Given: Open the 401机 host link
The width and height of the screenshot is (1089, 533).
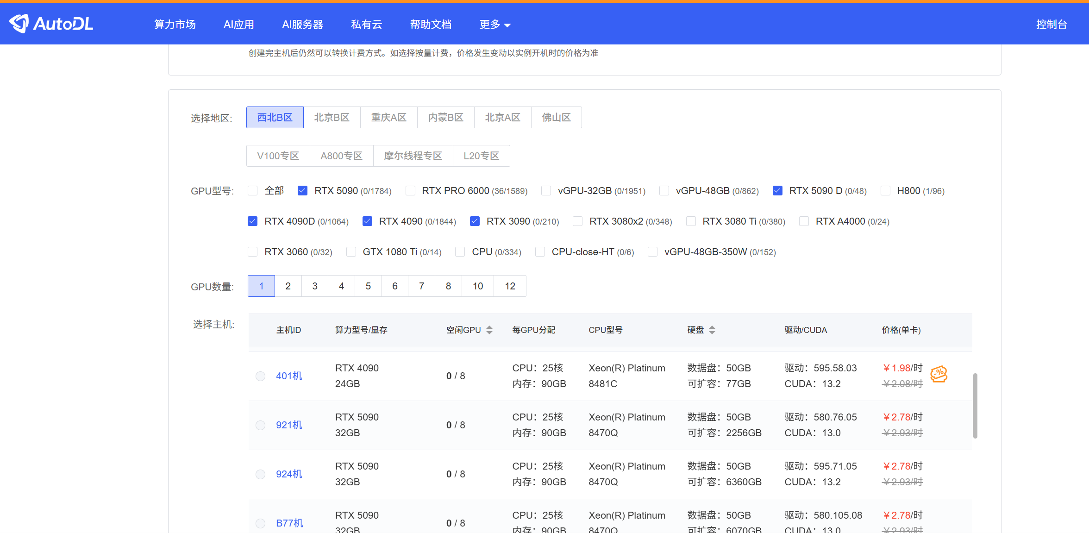Looking at the screenshot, I should 289,376.
